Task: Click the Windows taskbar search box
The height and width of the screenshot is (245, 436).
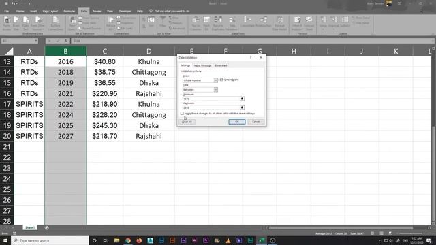Action: [50, 240]
